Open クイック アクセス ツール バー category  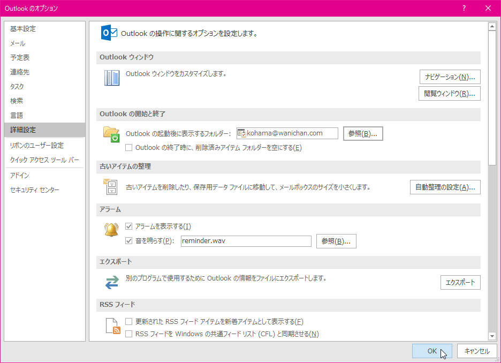pos(45,160)
